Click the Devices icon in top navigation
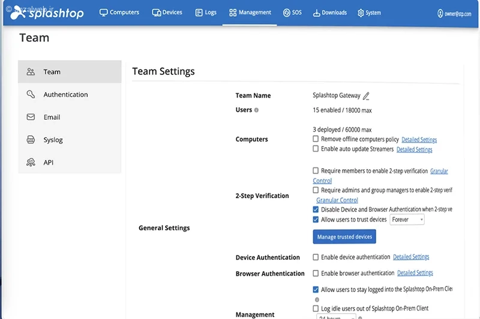Screen dimensions: 480x319 (x=156, y=13)
